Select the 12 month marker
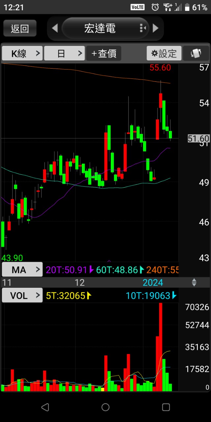The height and width of the screenshot is (422, 211). [80, 283]
